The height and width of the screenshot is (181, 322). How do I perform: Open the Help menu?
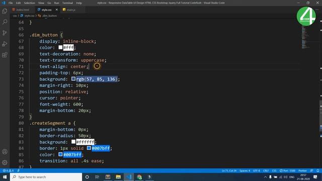coord(79,3)
